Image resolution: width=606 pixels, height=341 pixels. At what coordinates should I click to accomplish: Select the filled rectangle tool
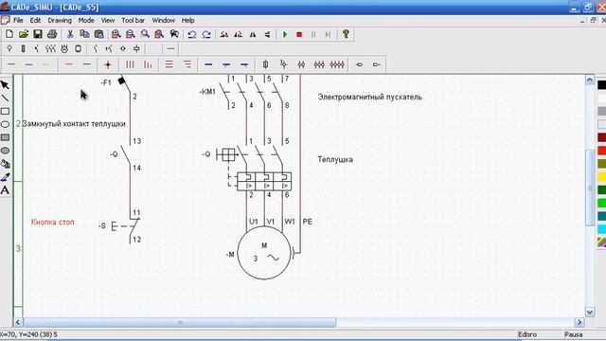pos(5,137)
